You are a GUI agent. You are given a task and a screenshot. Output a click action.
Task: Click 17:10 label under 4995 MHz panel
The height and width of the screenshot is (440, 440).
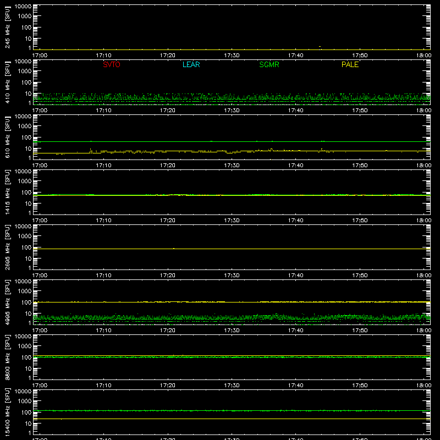pyautogui.click(x=103, y=331)
